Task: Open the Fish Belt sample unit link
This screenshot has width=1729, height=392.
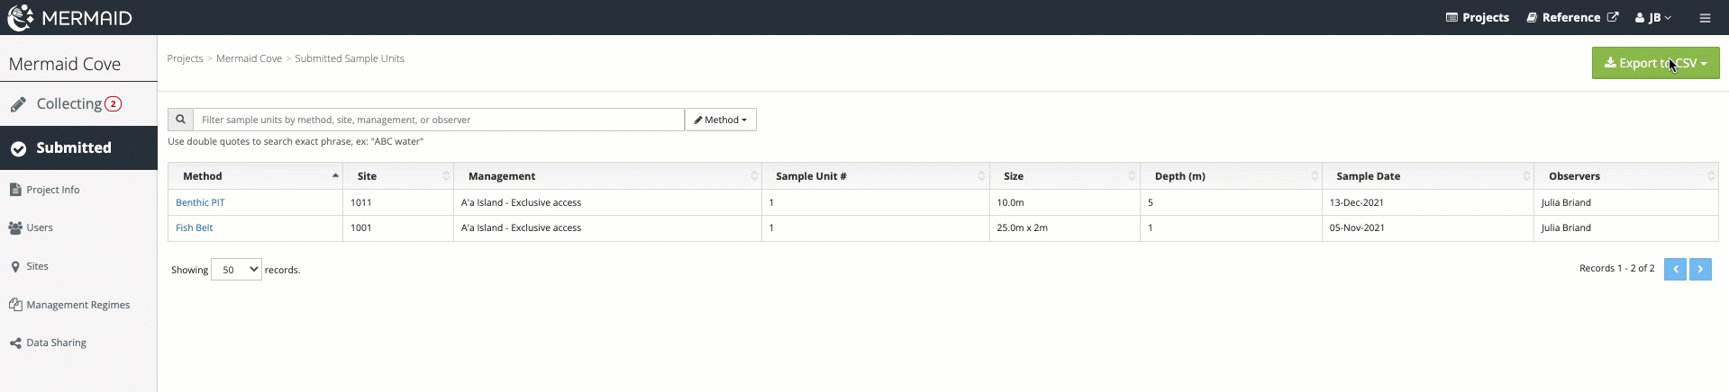Action: (195, 227)
